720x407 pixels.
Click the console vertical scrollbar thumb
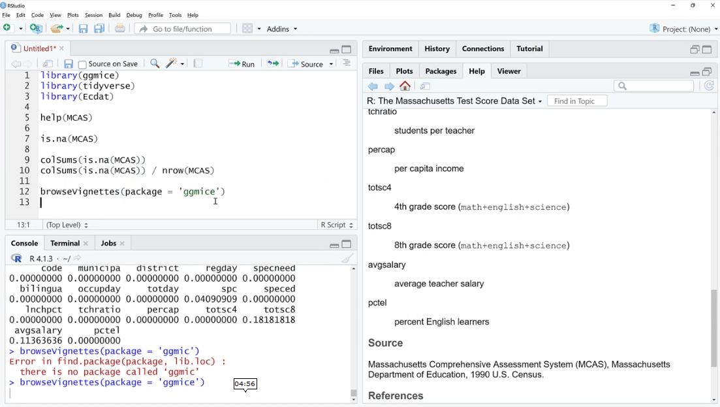tap(353, 393)
